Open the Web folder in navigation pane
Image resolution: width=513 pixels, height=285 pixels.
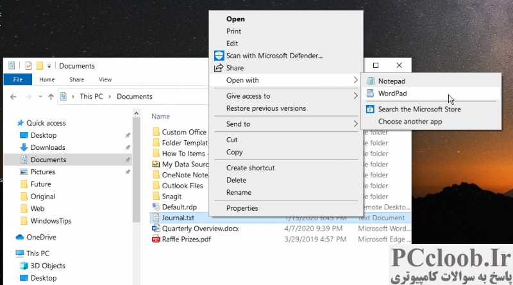[x=37, y=209]
